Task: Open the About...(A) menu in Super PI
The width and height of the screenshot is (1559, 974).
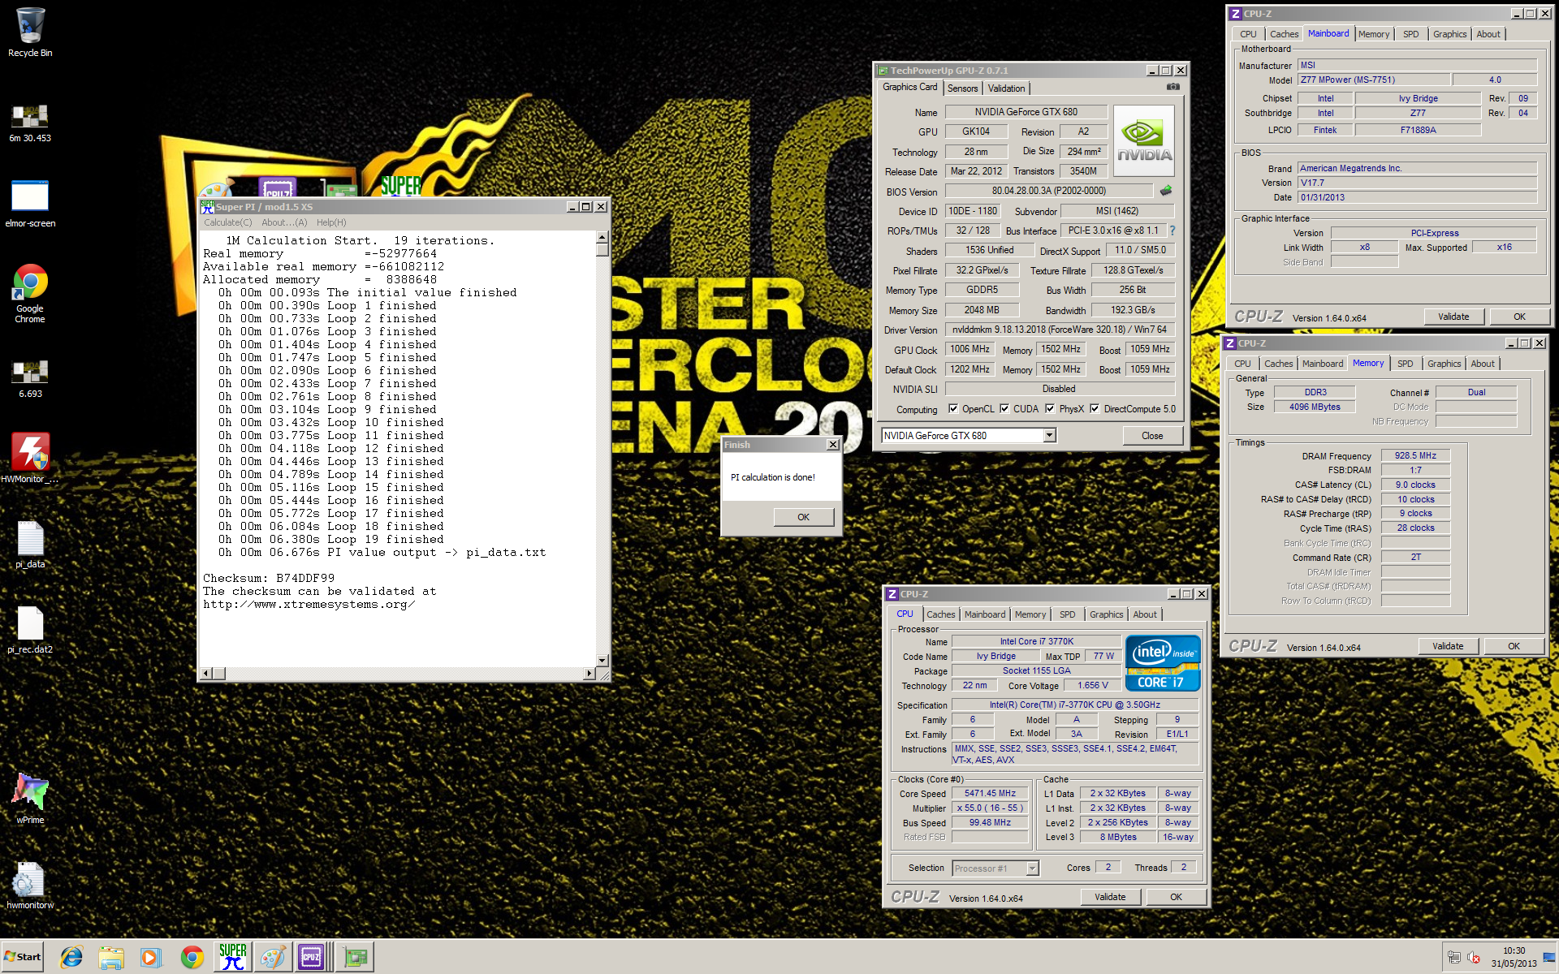Action: click(x=284, y=222)
